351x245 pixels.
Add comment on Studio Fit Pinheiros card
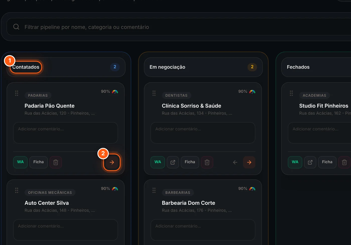(320, 133)
